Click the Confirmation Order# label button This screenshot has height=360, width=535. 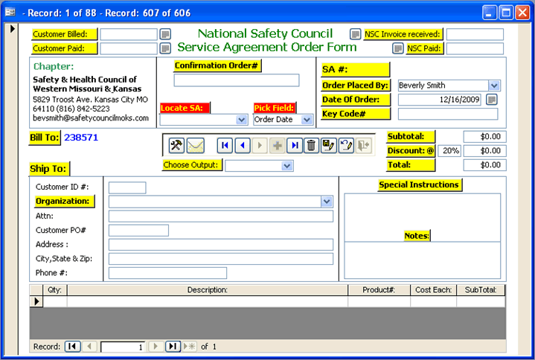click(217, 65)
